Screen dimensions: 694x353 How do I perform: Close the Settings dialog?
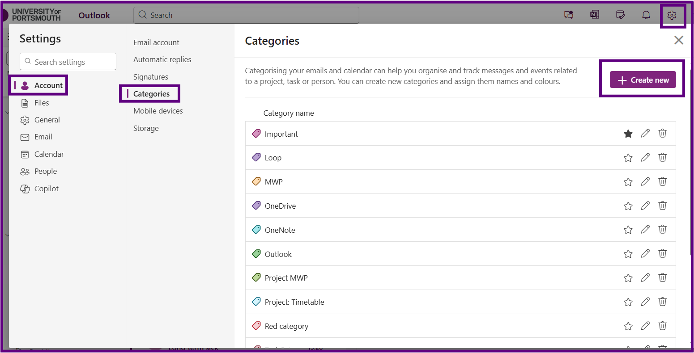[x=679, y=40]
